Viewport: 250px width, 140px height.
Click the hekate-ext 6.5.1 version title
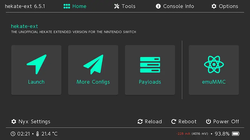25,6
